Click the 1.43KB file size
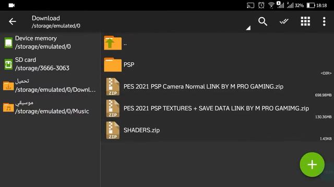 click(326, 139)
